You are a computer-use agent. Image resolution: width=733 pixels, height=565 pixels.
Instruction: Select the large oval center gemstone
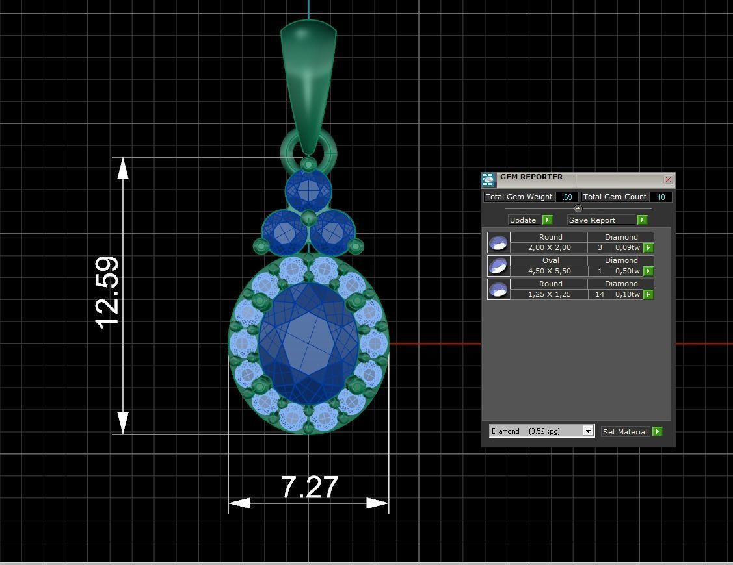[308, 343]
